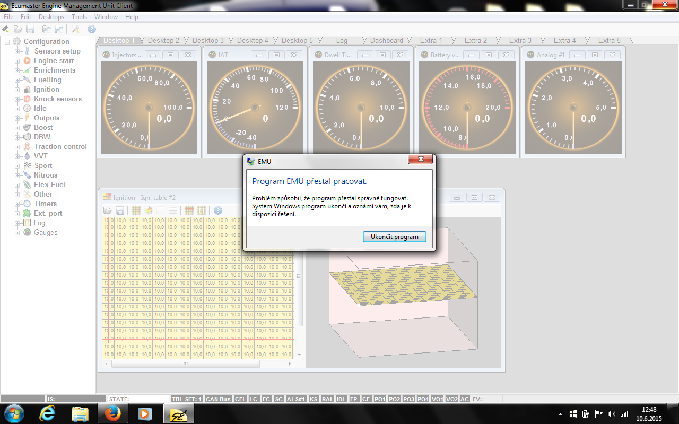Select Traction control in configuration tree
Screen dimensions: 679x424
coord(60,146)
